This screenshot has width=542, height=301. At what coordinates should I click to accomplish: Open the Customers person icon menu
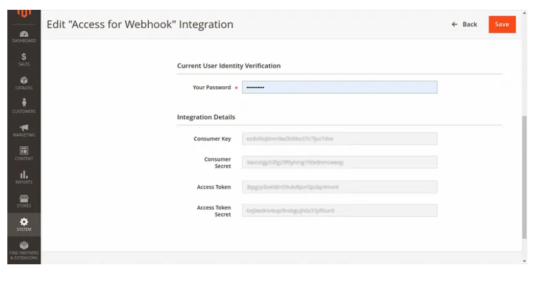24,106
